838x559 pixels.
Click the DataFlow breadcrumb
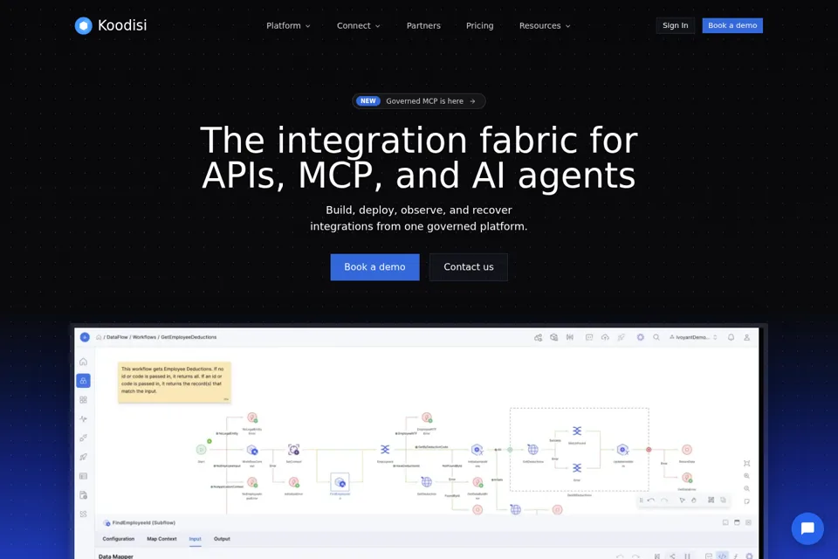pos(117,337)
